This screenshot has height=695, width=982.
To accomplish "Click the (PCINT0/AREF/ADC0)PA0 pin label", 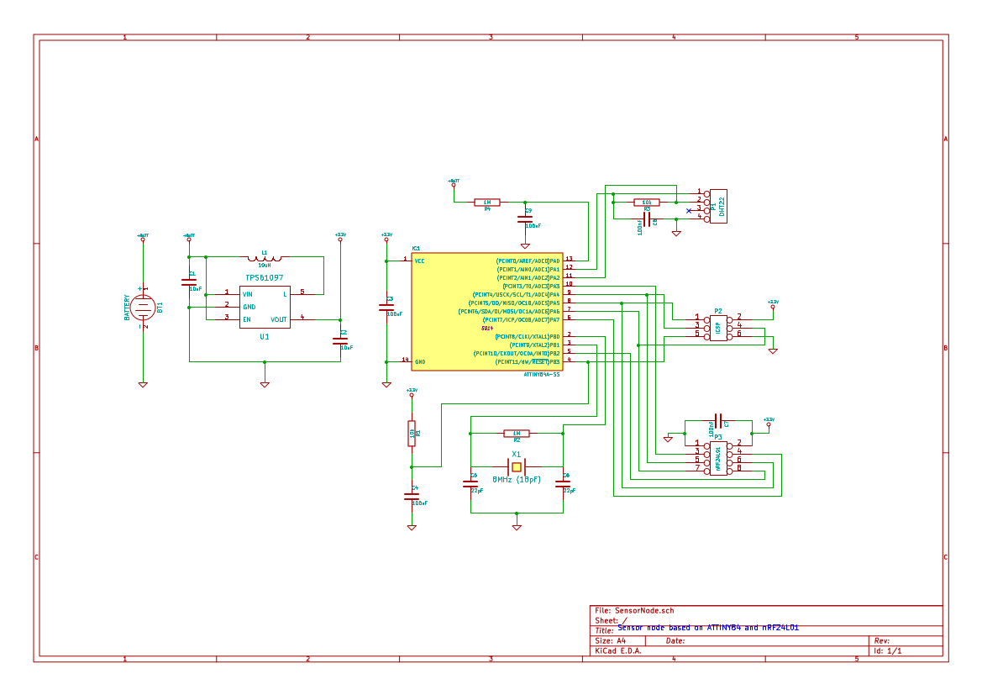I will click(528, 261).
